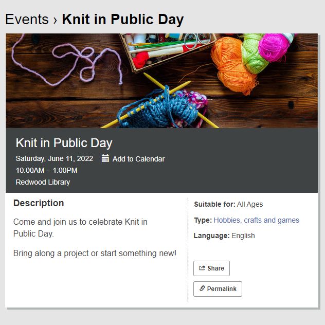Select the Add to Calendar text link
This screenshot has height=325, width=325.
pyautogui.click(x=138, y=159)
